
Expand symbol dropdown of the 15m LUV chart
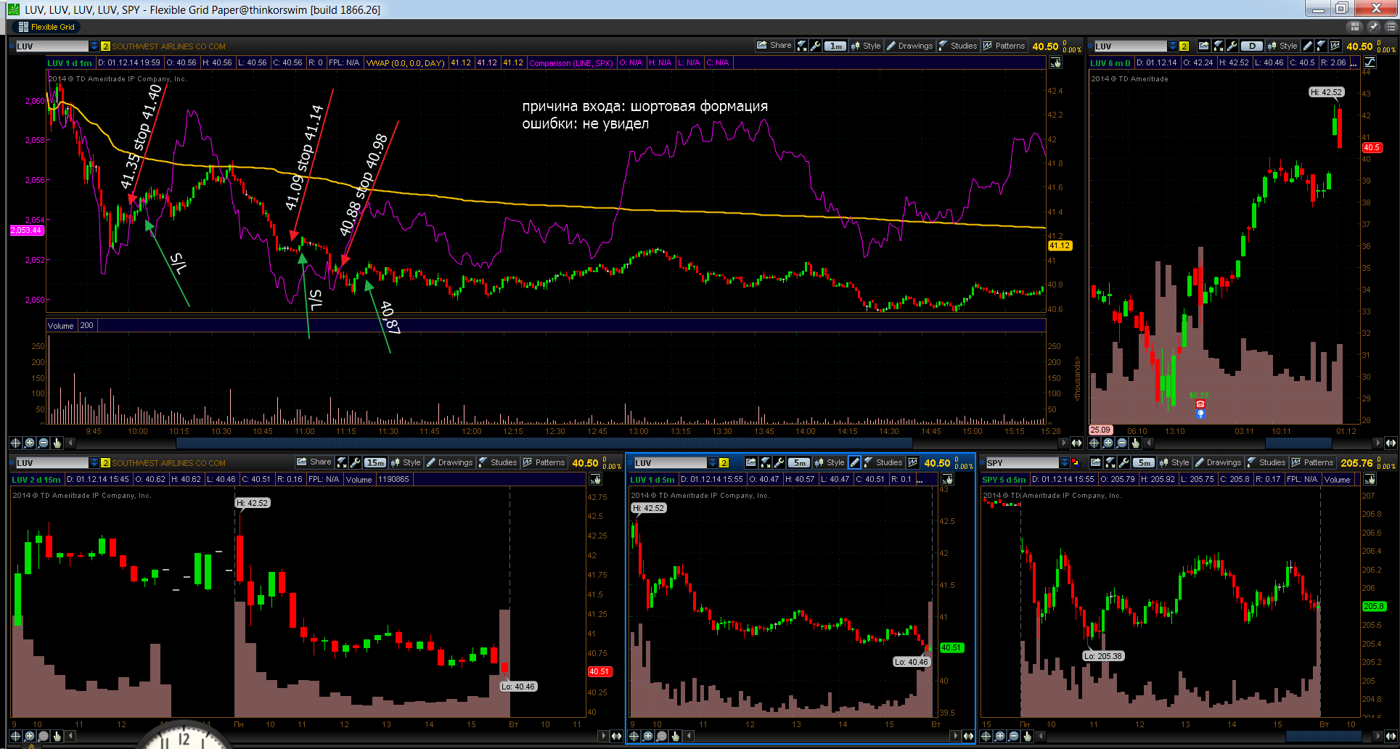[94, 462]
